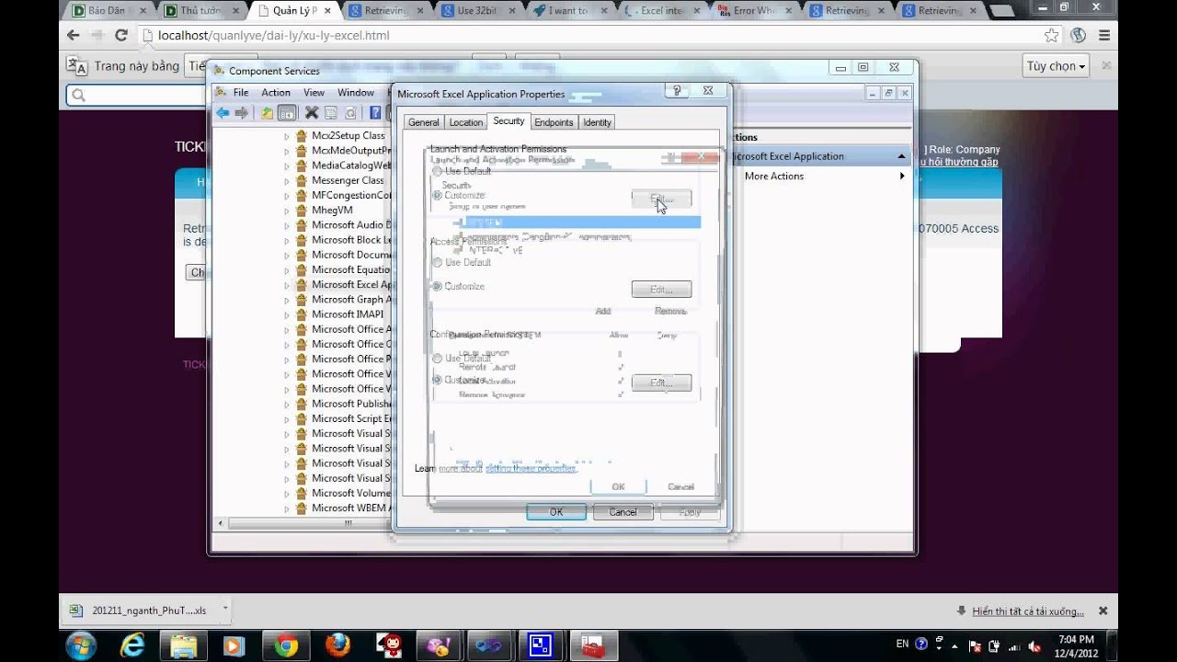Select Use Default under Launch and Activation Permissions
Screen dimensions: 1177x662
coord(437,172)
